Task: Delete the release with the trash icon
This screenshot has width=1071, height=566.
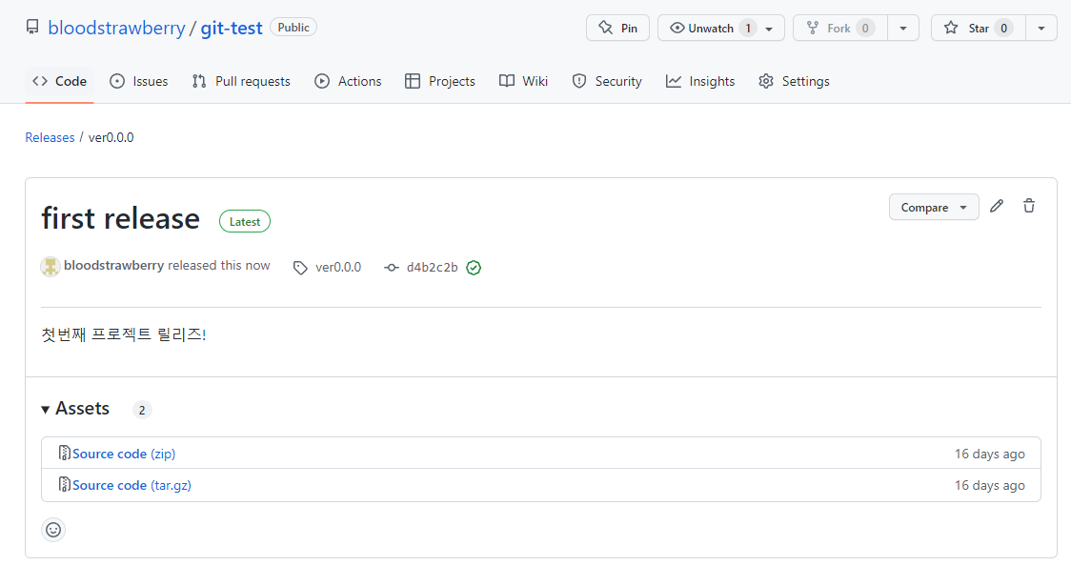Action: click(x=1029, y=206)
